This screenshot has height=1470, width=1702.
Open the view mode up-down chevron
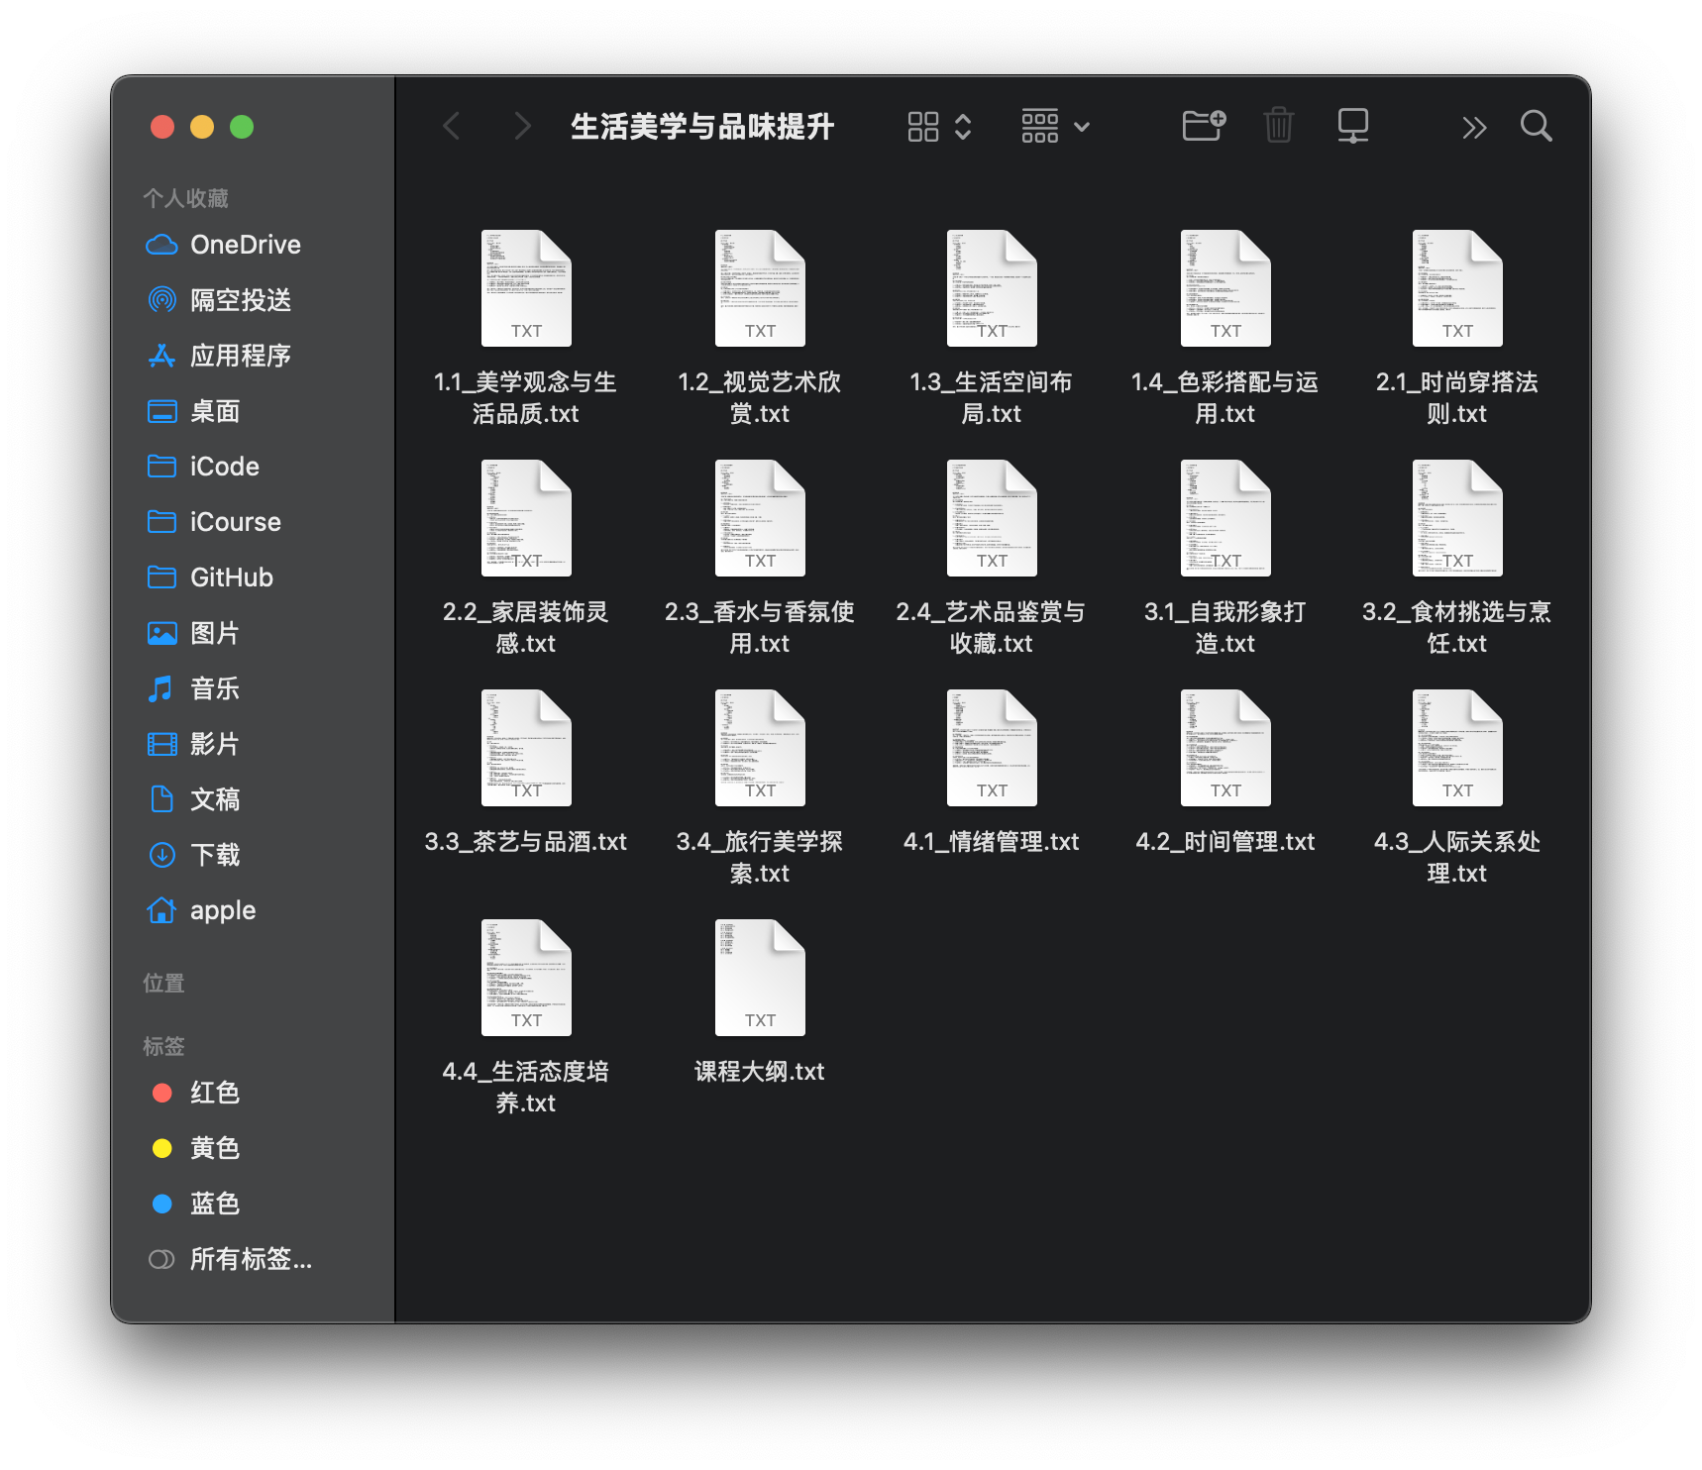coord(963,127)
